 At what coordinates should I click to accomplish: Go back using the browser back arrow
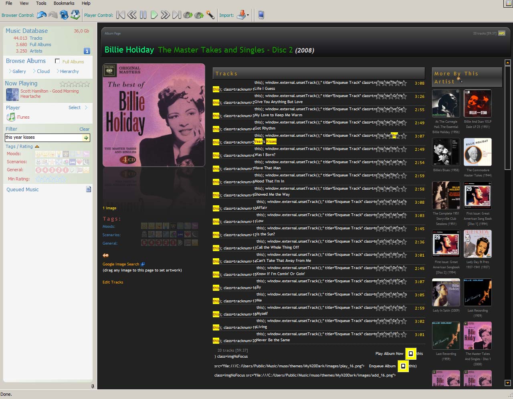coord(42,15)
